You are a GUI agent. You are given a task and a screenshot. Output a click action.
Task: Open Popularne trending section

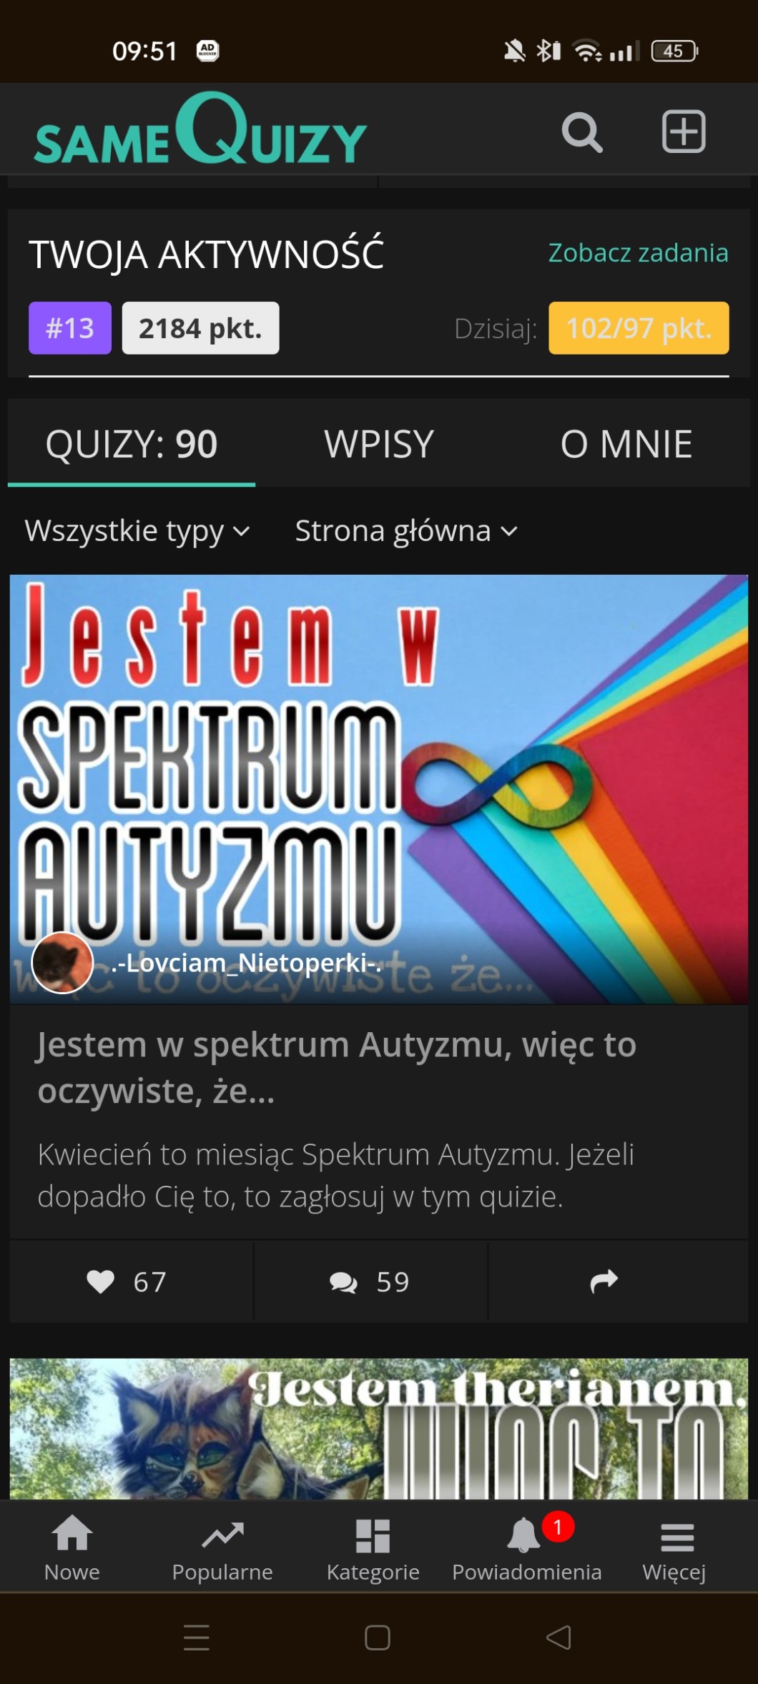(222, 1548)
